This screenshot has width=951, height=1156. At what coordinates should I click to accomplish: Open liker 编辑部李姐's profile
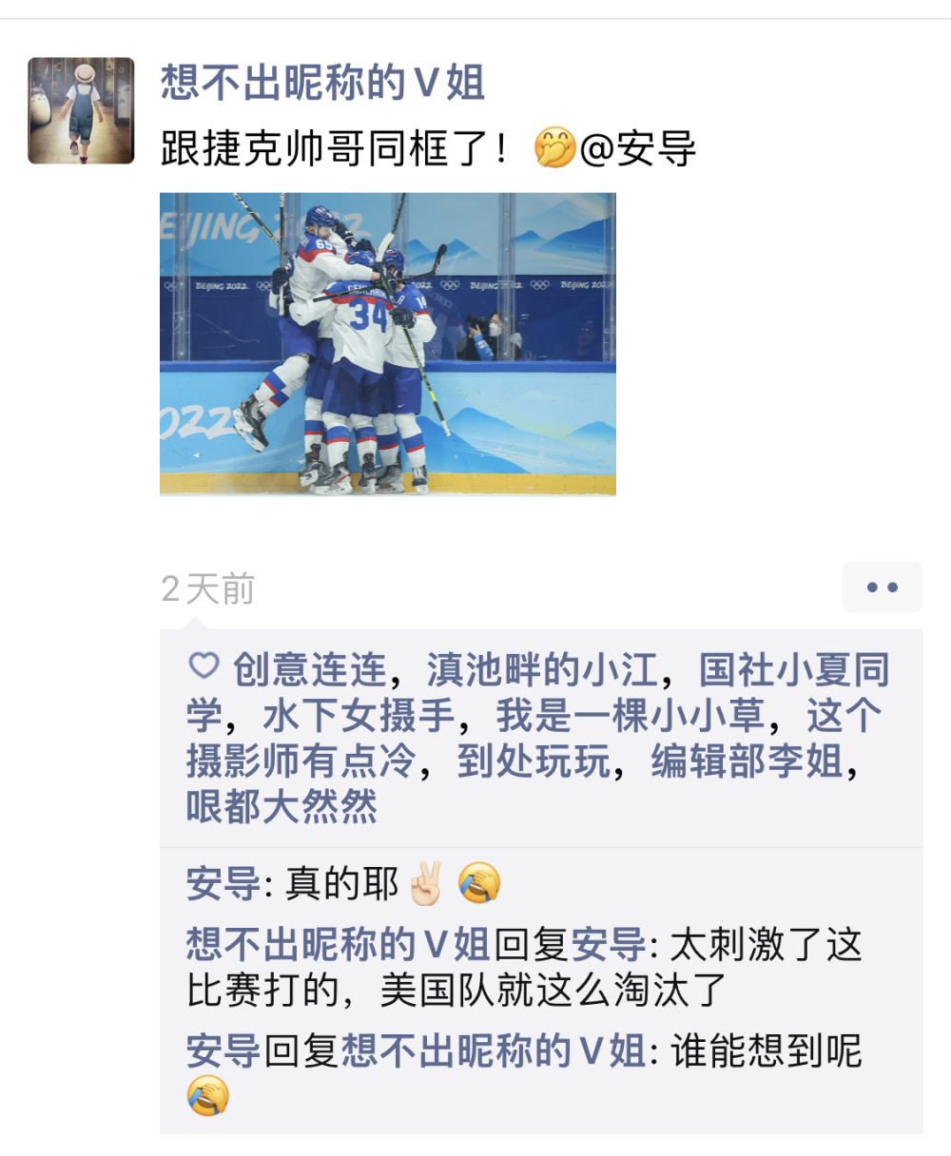[747, 761]
